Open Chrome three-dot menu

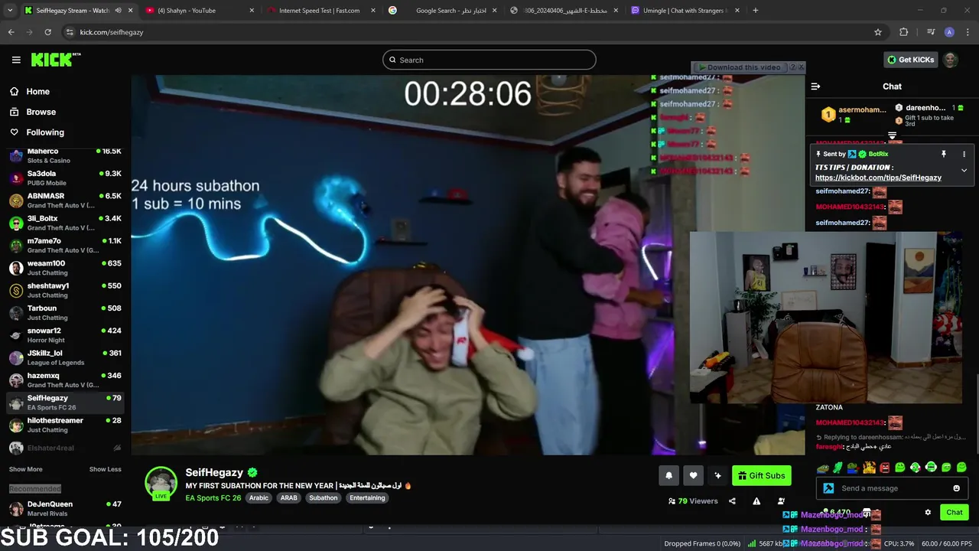(968, 32)
